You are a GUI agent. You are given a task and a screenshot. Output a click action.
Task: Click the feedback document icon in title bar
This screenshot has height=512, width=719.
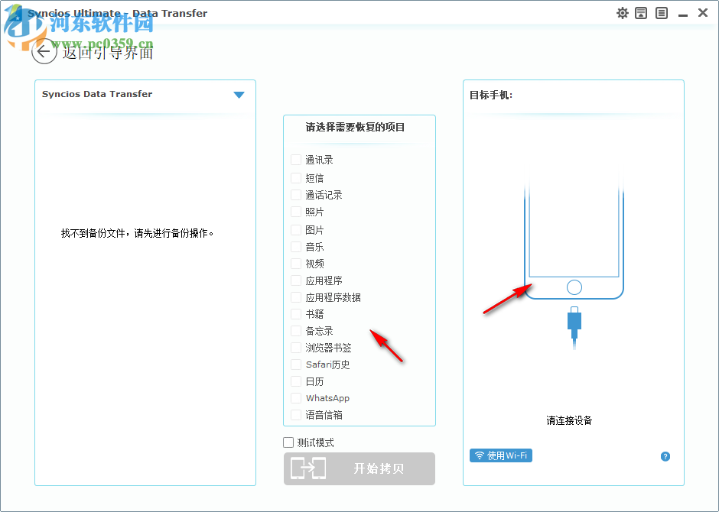click(641, 13)
